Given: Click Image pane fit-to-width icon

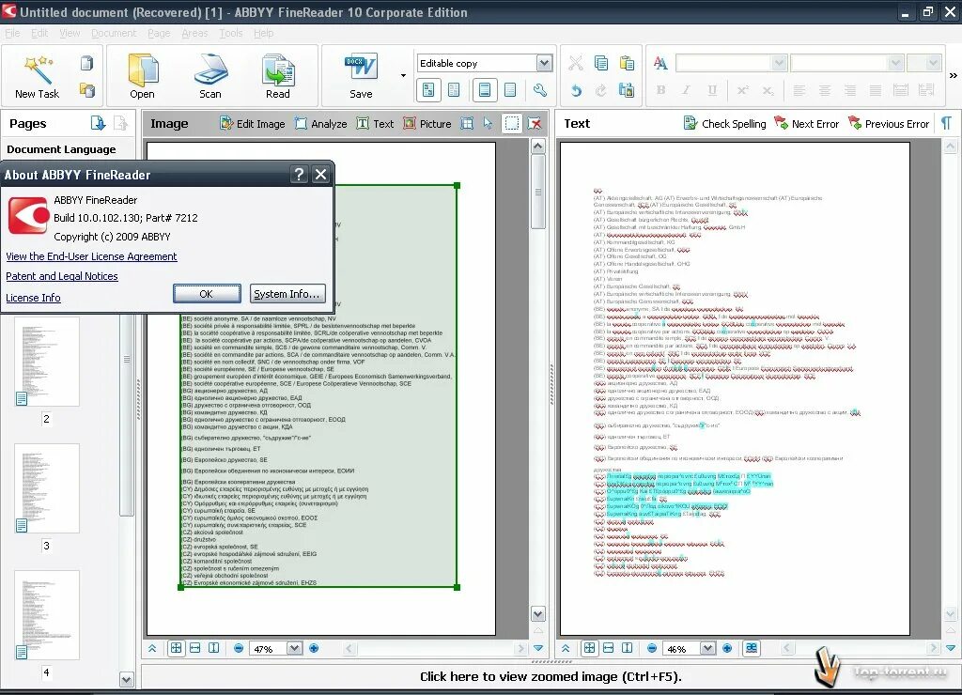Looking at the screenshot, I should click(x=195, y=648).
